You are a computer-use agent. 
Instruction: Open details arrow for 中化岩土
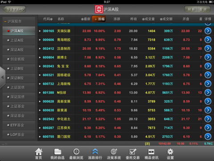pyautogui.click(x=208, y=119)
